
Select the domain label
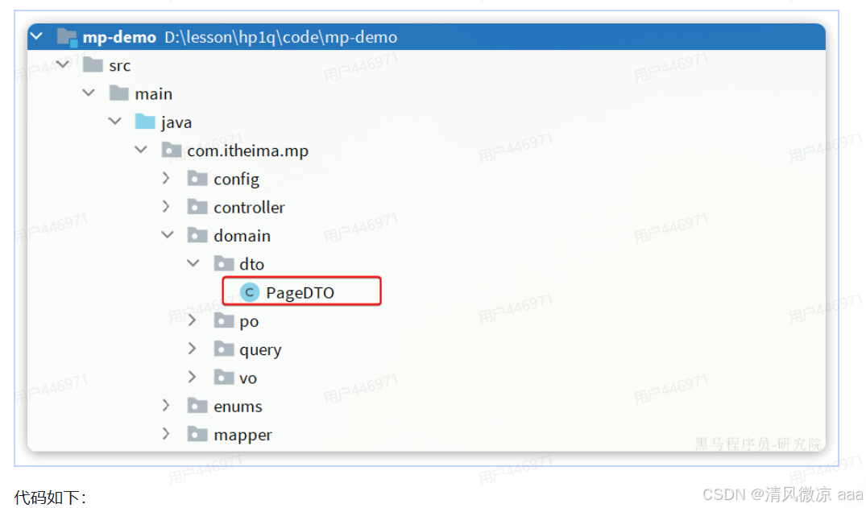242,236
